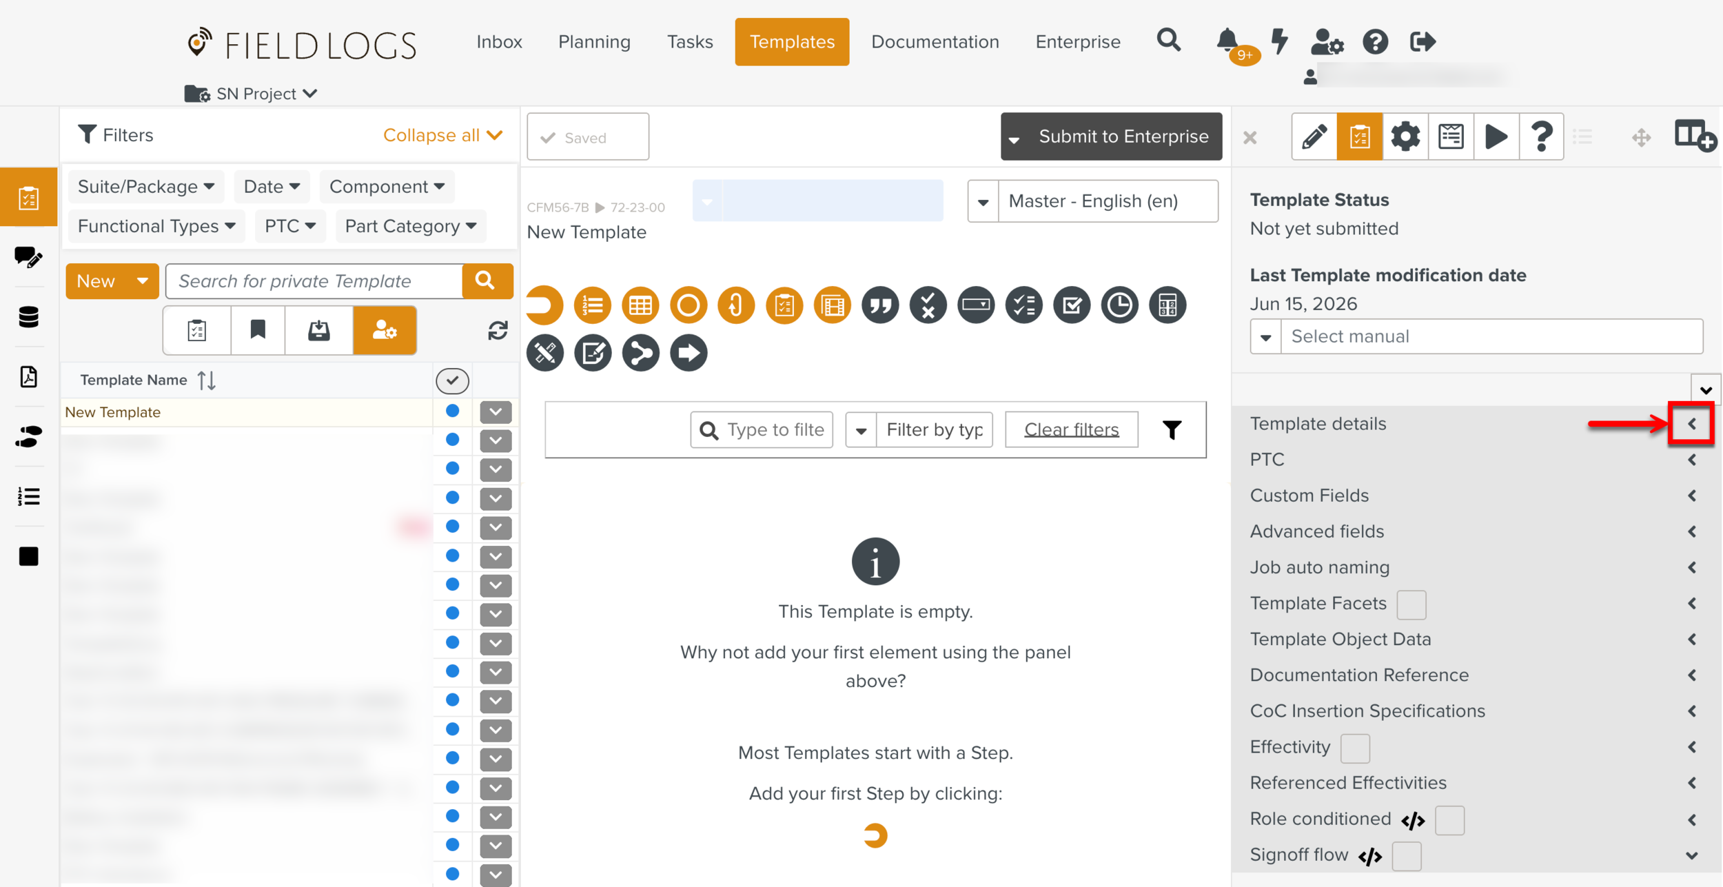1723x887 pixels.
Task: Select the Templates tab
Action: click(792, 42)
